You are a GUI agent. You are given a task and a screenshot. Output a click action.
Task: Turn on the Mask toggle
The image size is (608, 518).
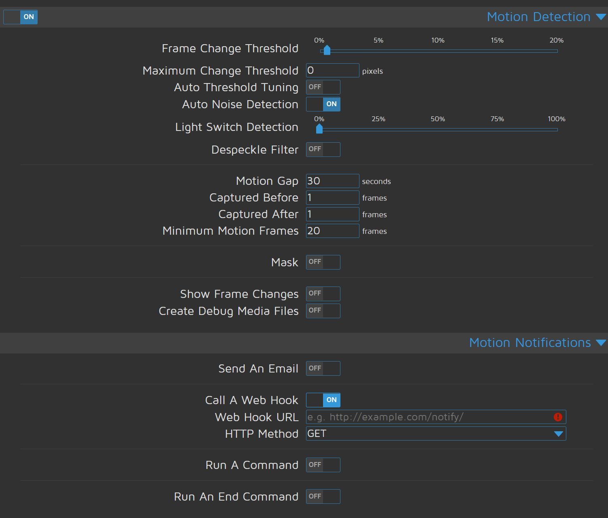323,262
